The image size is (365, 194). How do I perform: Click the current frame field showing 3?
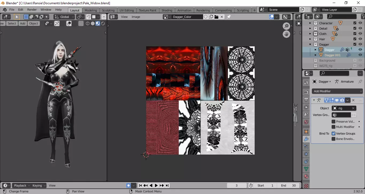(237, 185)
